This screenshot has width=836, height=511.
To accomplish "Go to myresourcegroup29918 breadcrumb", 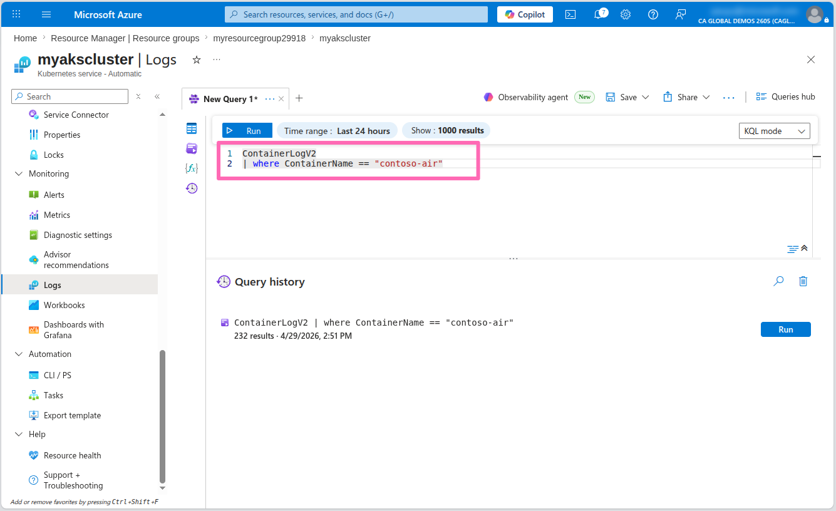I will click(x=259, y=38).
